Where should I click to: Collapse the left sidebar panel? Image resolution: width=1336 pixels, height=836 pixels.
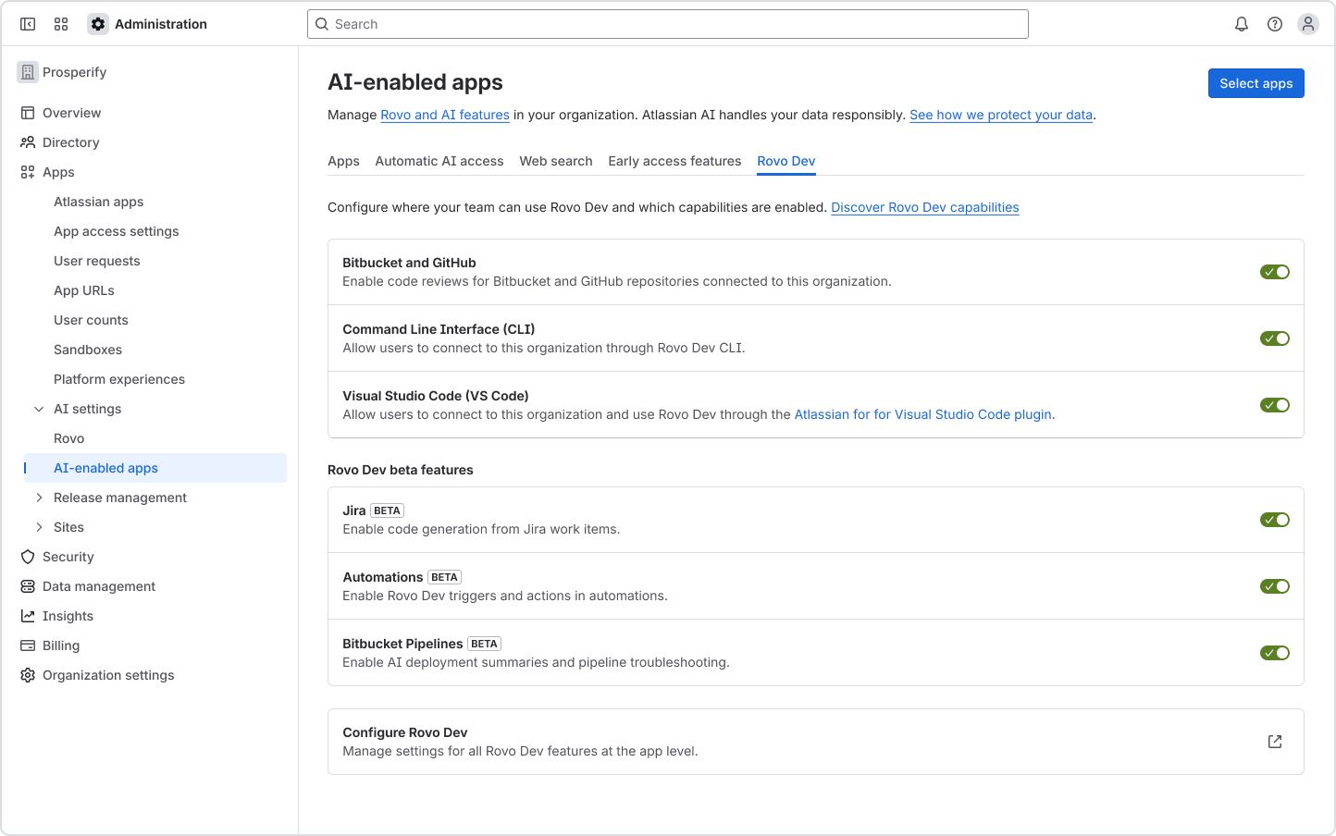(28, 24)
